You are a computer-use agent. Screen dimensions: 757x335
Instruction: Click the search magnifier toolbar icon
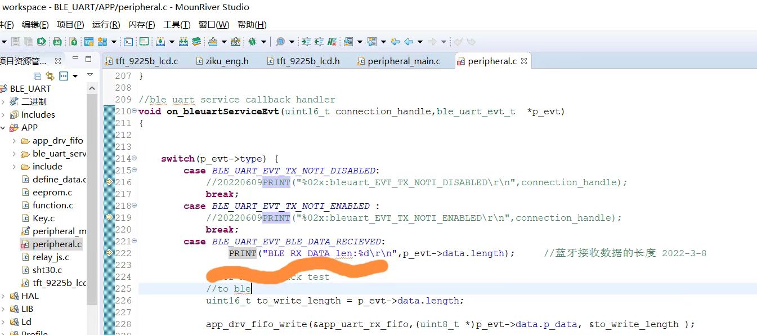280,42
